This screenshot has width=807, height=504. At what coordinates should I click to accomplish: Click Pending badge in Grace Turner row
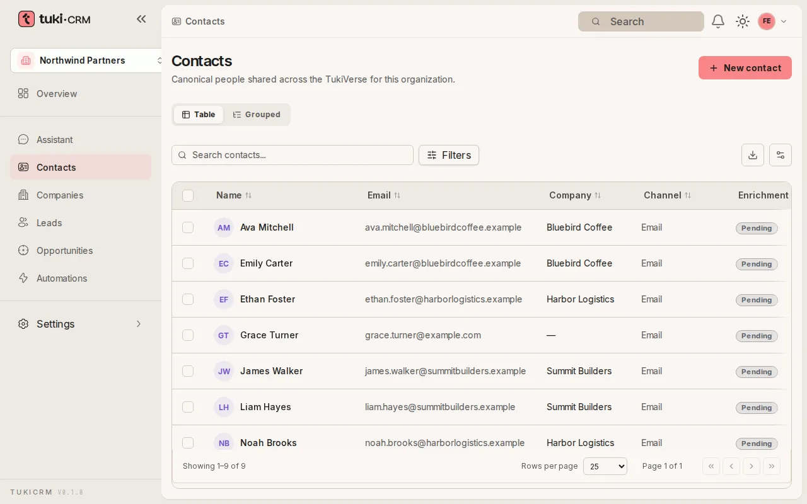pos(757,336)
